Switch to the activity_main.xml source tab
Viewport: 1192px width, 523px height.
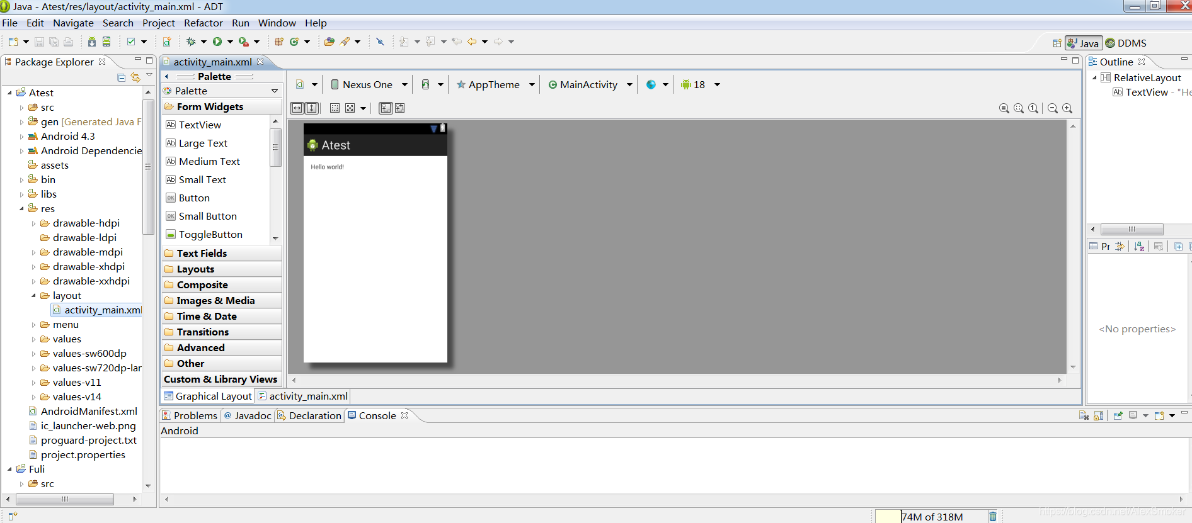pyautogui.click(x=303, y=396)
